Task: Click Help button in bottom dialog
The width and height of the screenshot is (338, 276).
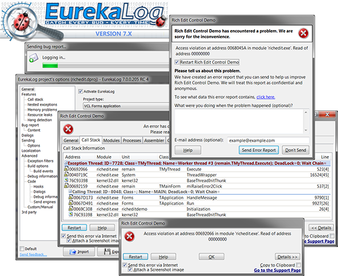Action: pos(163,257)
